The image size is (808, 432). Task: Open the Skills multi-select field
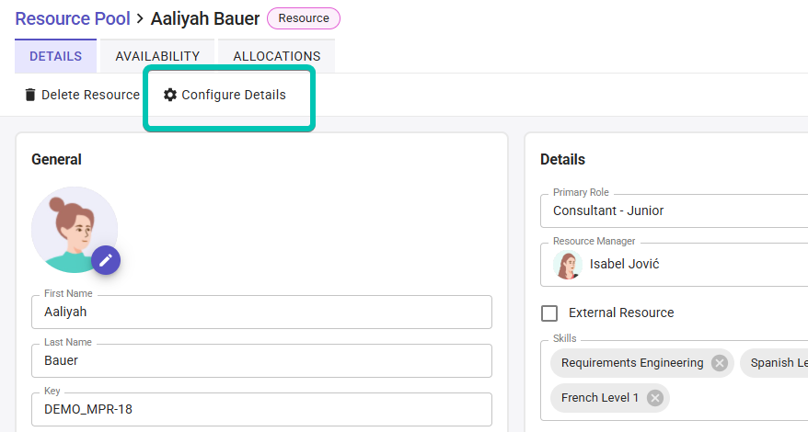(674, 381)
